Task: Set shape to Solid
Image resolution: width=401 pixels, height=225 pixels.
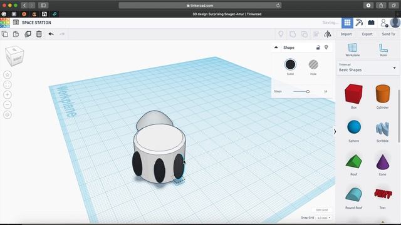Action: pos(290,64)
